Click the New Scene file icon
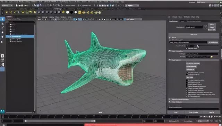Screen dimensions: 222x126 click(x=17, y=6)
